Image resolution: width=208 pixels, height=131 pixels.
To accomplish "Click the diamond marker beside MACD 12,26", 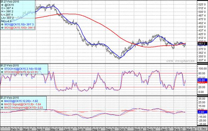I will click(2, 101).
